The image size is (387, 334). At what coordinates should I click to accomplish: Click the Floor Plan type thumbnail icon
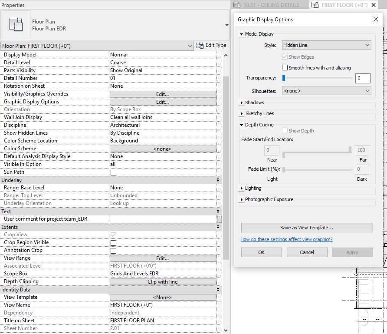(x=16, y=25)
